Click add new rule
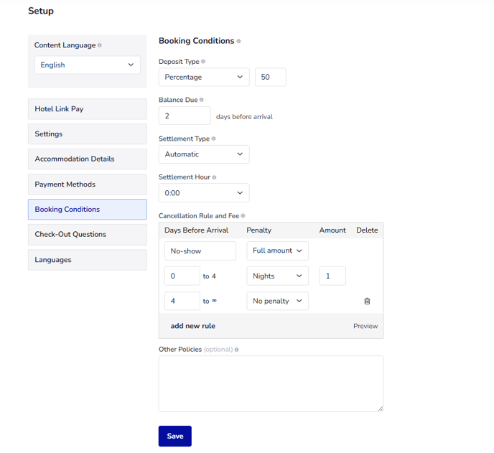The height and width of the screenshot is (453, 494). pyautogui.click(x=192, y=326)
